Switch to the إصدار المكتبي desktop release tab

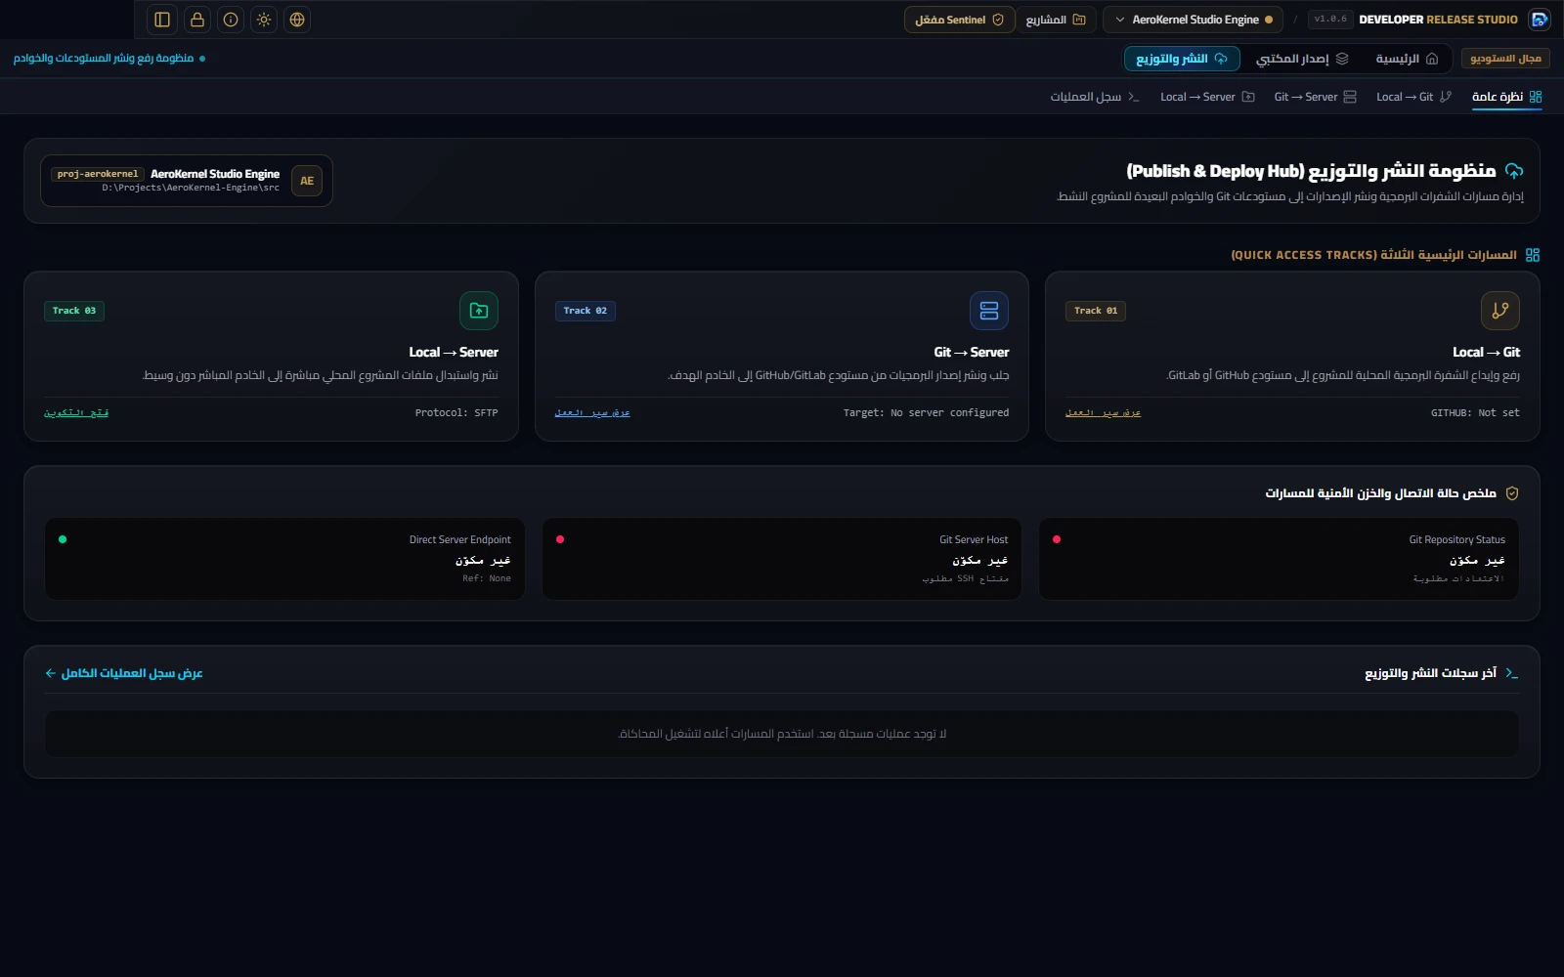[1302, 59]
